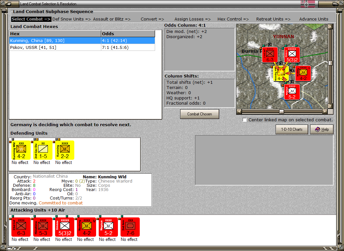Click the Assign Losses subphase
The height and width of the screenshot is (251, 344).
193,19
